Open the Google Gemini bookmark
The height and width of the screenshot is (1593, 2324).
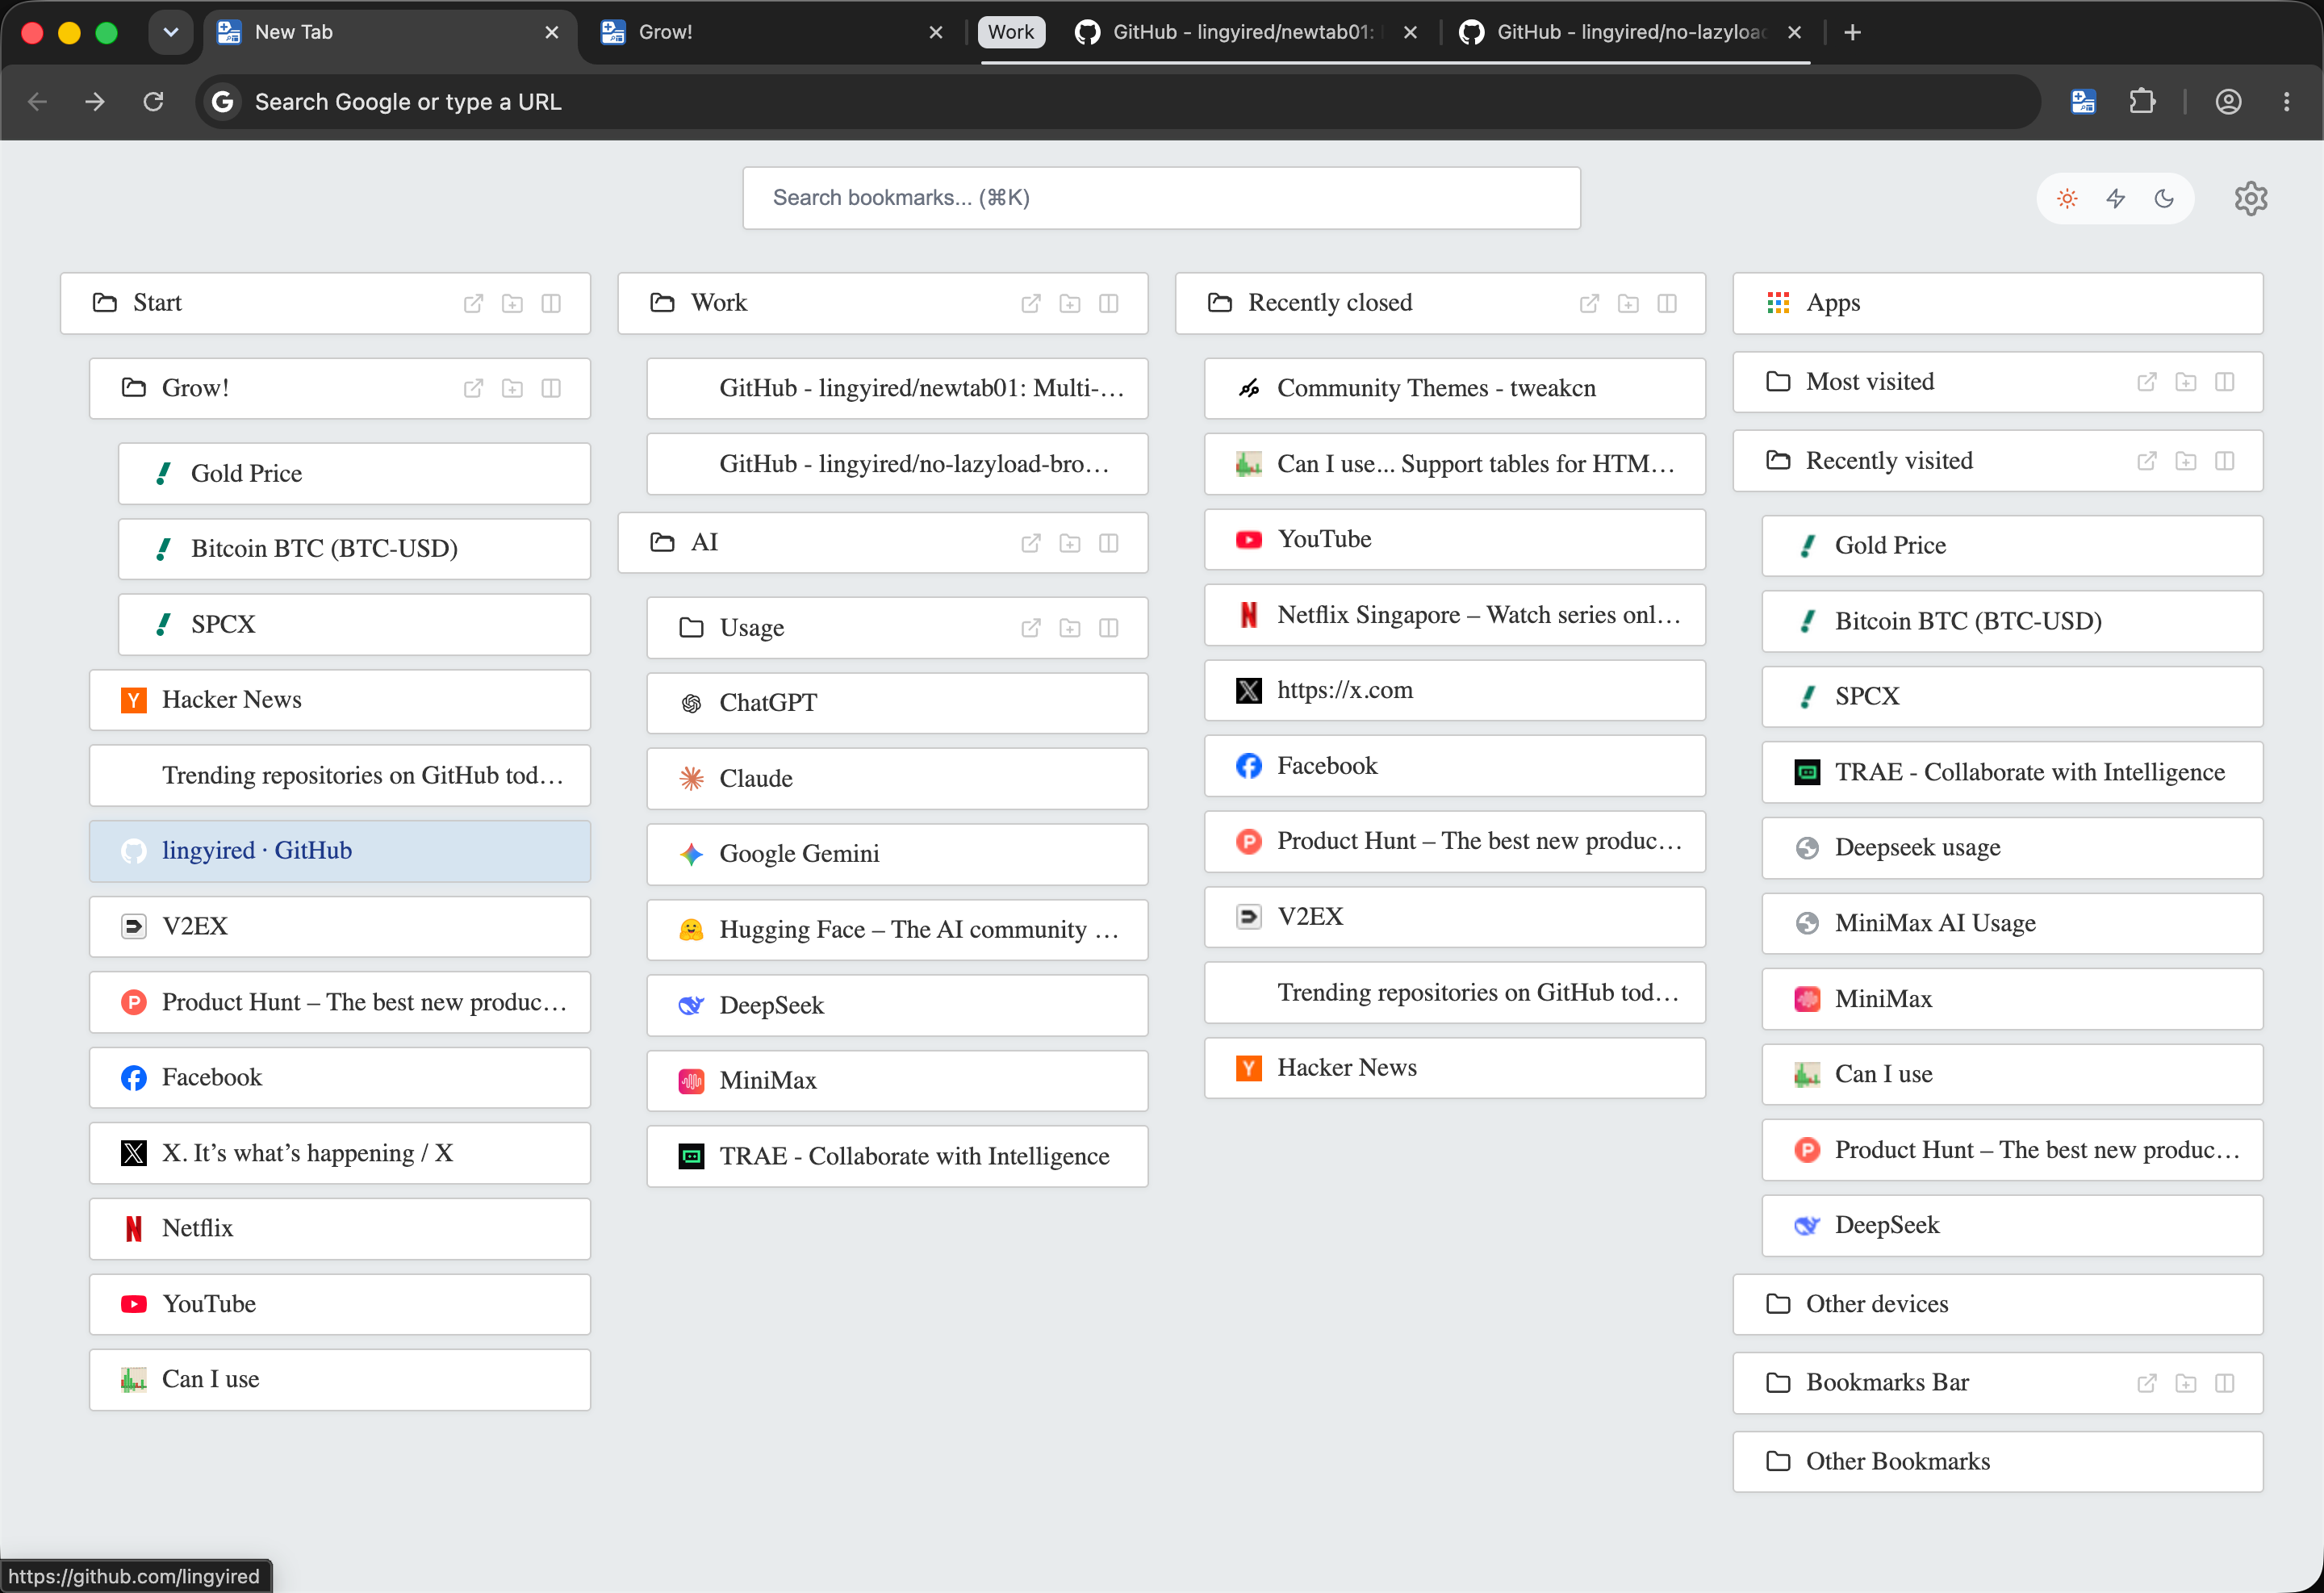point(897,854)
